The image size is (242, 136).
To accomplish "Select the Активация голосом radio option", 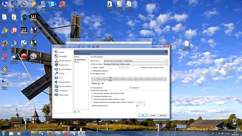I will tap(98, 74).
